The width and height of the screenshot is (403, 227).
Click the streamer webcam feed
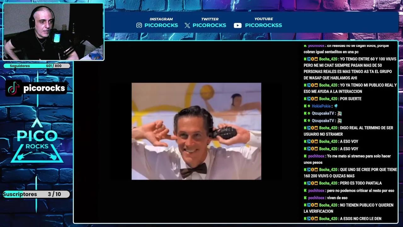pos(53,32)
